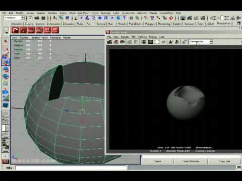Open the viewport Panels menu
Viewport: 242px width, 181px height.
(67, 38)
